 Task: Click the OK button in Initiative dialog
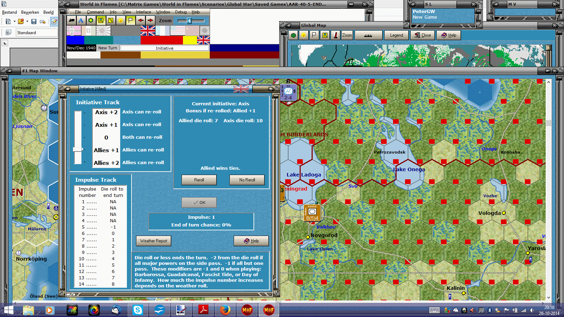tap(199, 203)
